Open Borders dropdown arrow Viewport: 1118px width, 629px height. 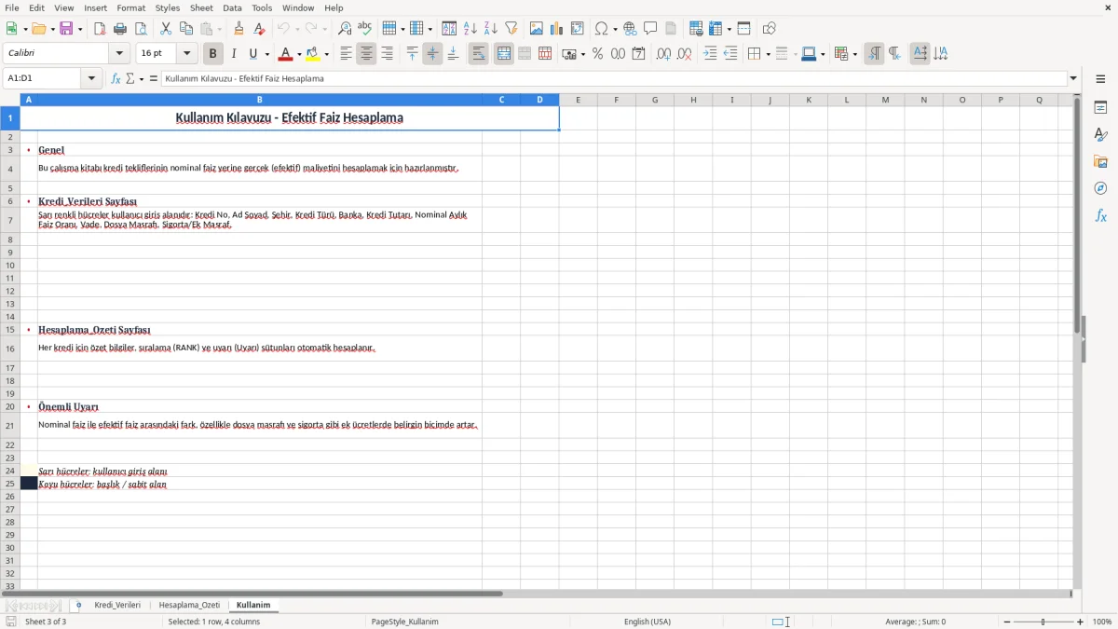[x=768, y=54]
